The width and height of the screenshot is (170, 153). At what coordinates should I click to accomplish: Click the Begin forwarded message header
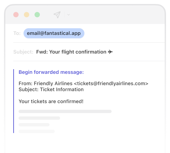(x=51, y=72)
